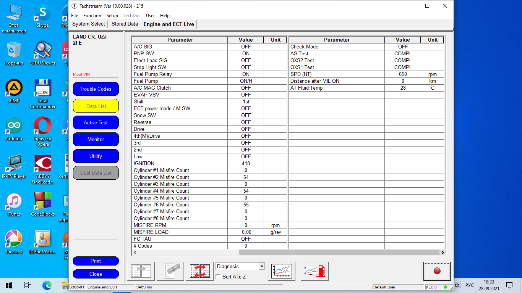Switch to the System Select tab
This screenshot has height=293, width=522.
tap(89, 24)
